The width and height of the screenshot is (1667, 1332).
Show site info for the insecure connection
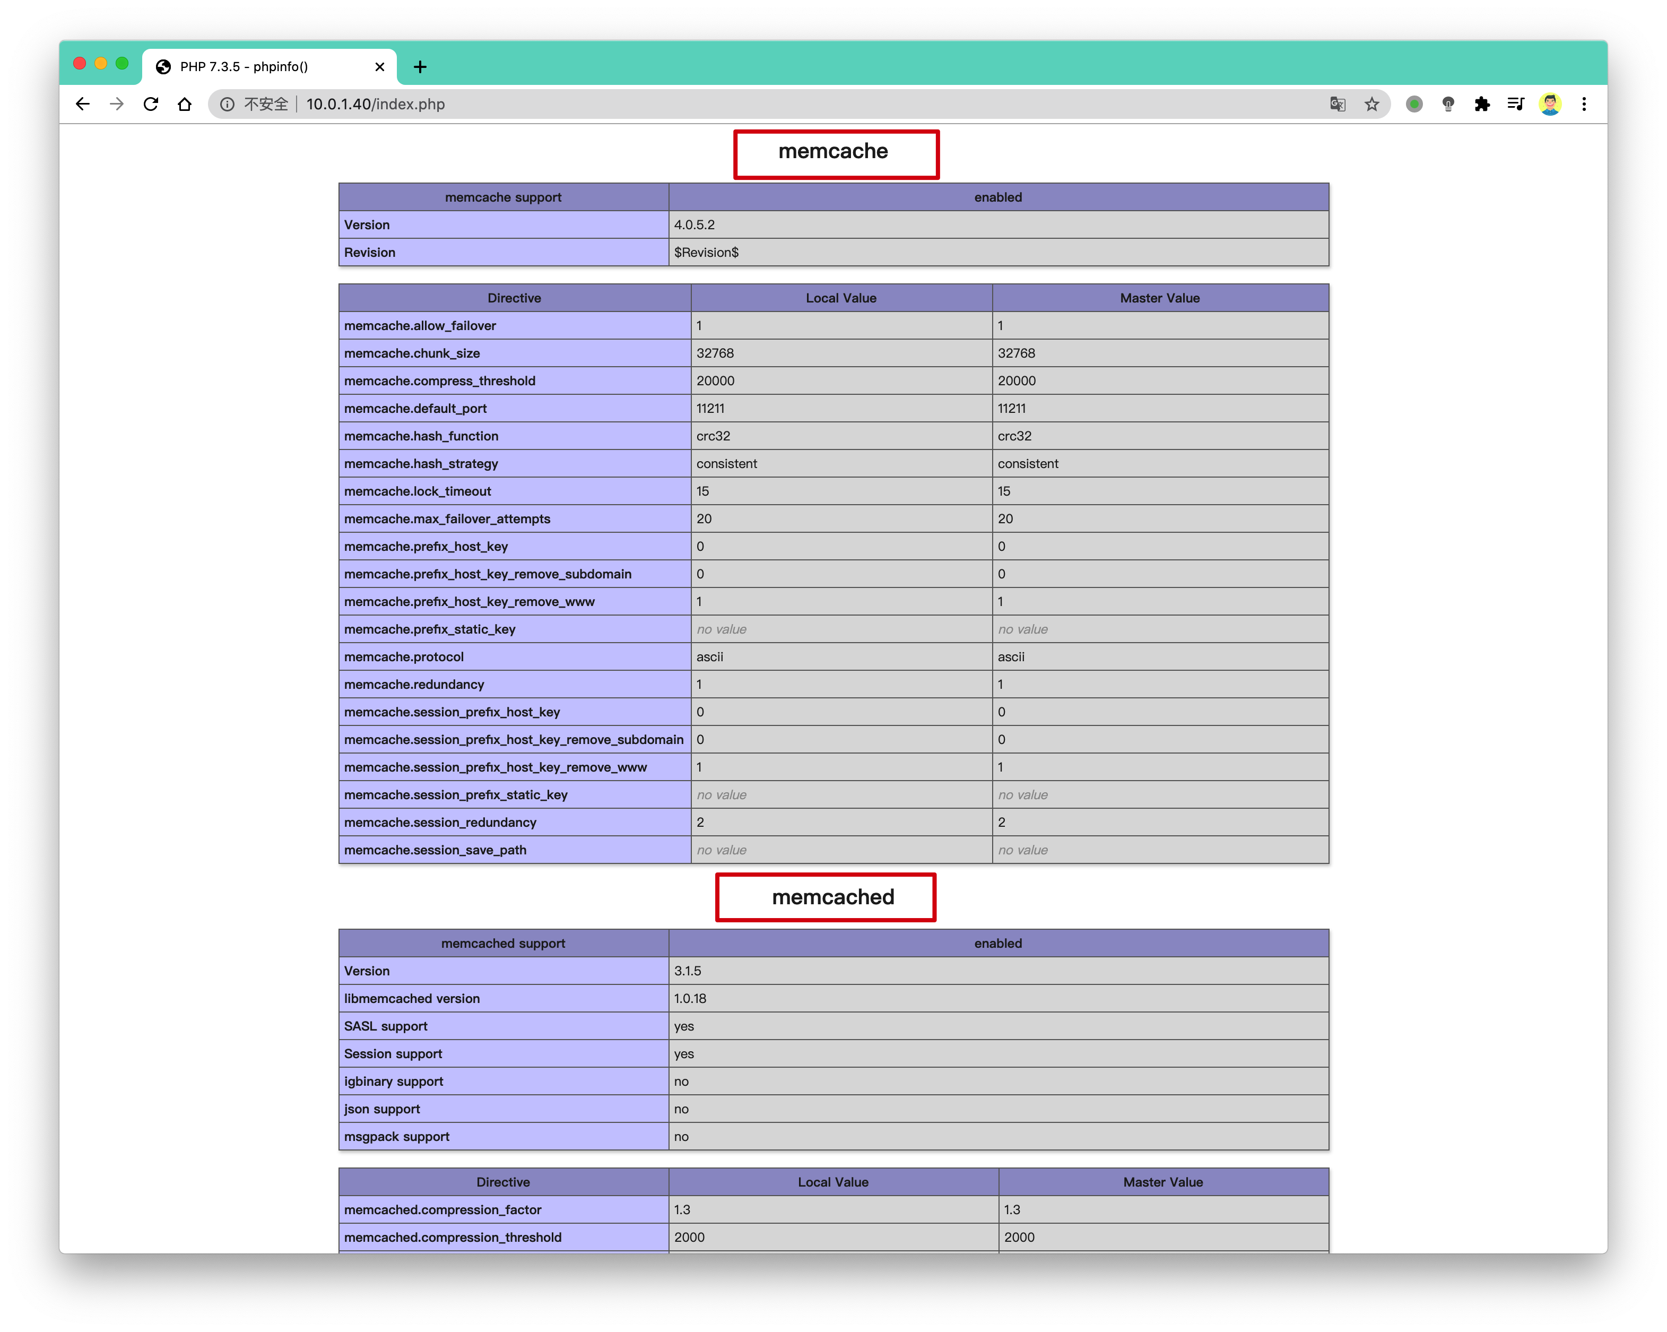click(227, 103)
